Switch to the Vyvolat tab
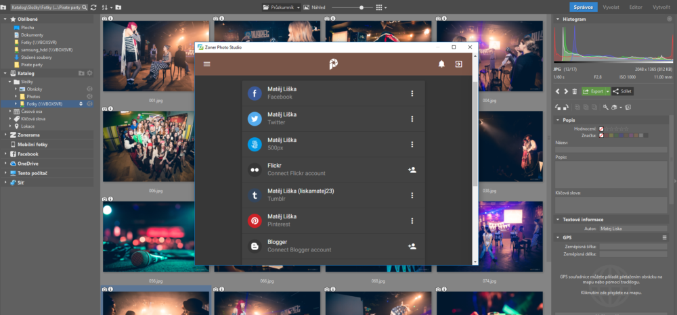Viewport: 677px width, 315px height. (611, 7)
